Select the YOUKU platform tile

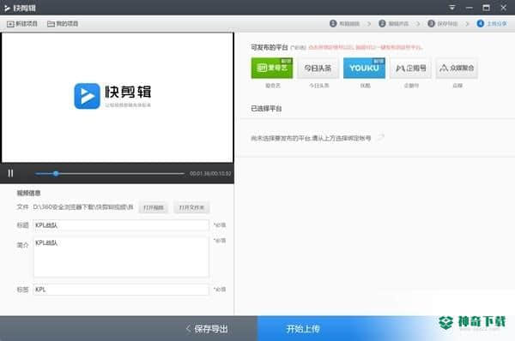click(364, 68)
